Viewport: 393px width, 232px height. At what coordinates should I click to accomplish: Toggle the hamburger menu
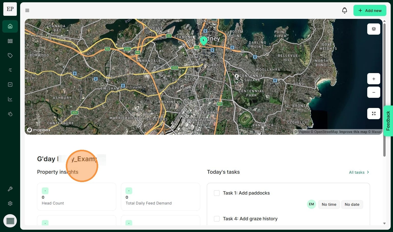27,10
